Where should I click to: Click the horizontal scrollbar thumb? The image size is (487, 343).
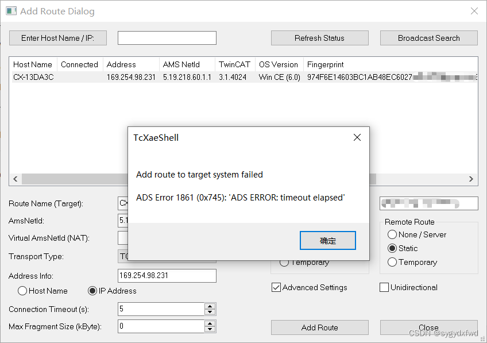199,179
